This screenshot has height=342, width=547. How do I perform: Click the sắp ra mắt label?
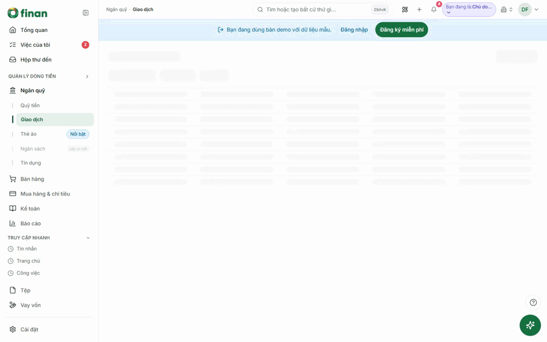point(78,149)
